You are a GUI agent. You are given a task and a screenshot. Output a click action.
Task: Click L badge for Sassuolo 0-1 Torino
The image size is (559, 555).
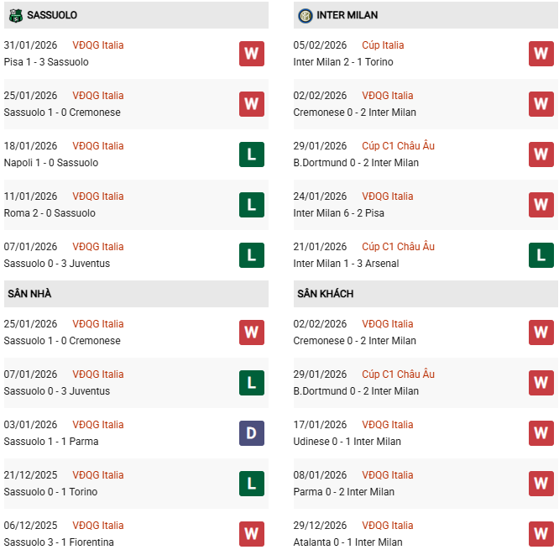251,484
